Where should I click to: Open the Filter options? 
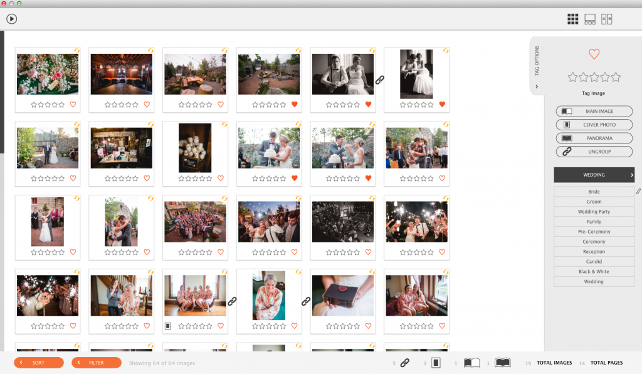[97, 363]
